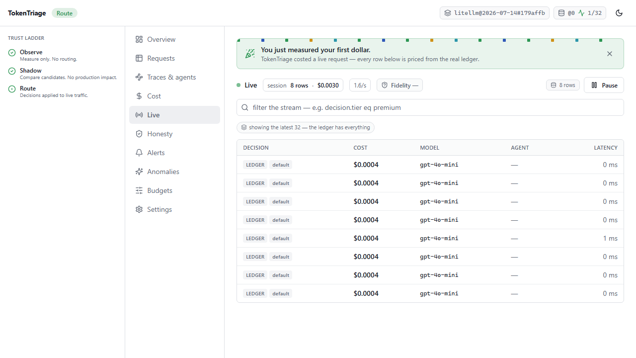This screenshot has height=358, width=636.
Task: Click the AGENT column header
Action: click(x=520, y=148)
